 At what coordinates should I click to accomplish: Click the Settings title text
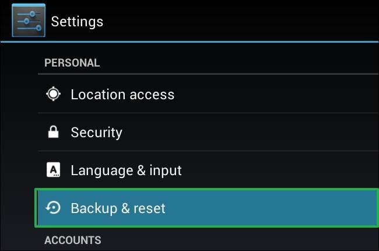tap(77, 22)
